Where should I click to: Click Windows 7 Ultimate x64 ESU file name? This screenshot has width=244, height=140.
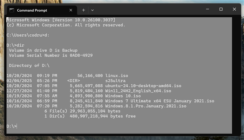(x=160, y=101)
